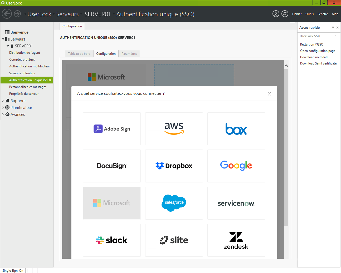Open Authentification unique breadcrumb dropdown arrow
The image size is (341, 273).
pos(114,14)
